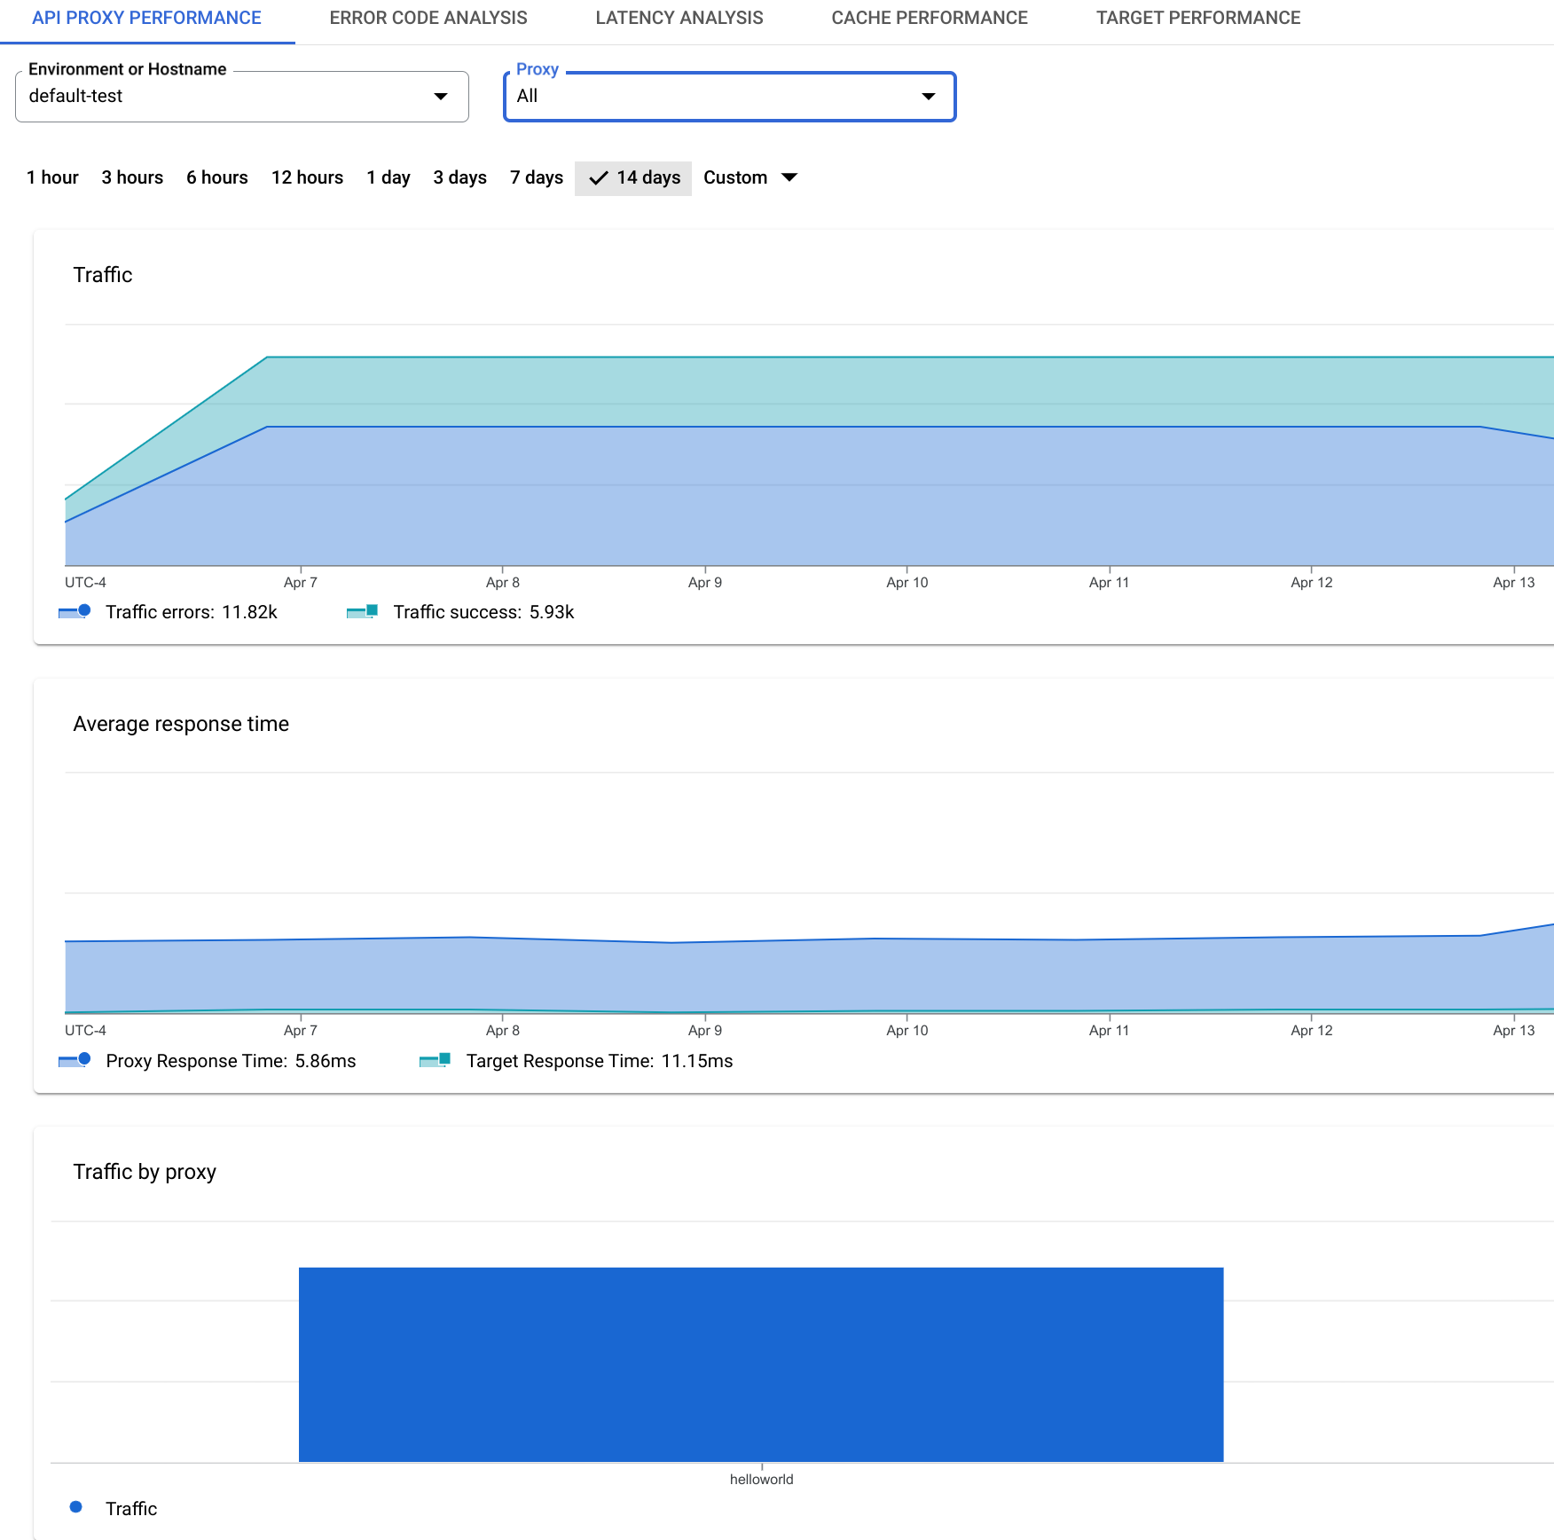Click the Average response time title
Image resolution: width=1554 pixels, height=1540 pixels.
tap(181, 724)
